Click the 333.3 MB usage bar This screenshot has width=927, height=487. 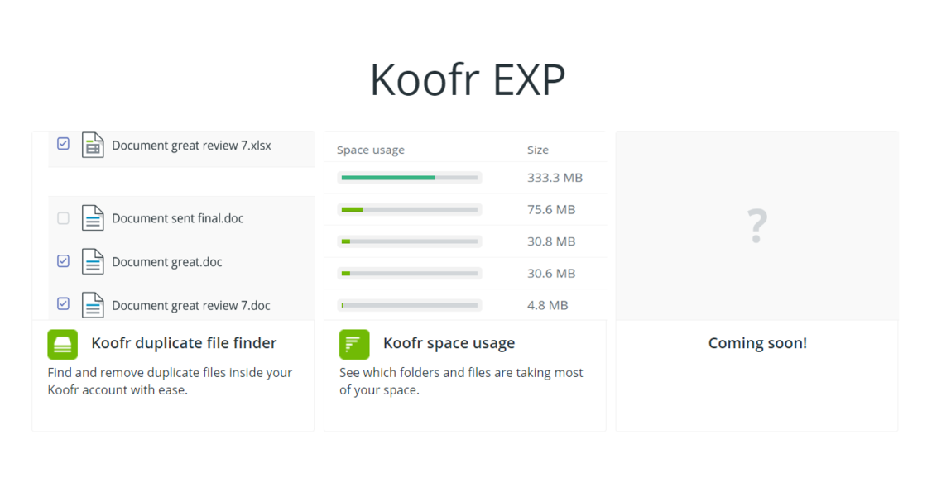pyautogui.click(x=410, y=178)
